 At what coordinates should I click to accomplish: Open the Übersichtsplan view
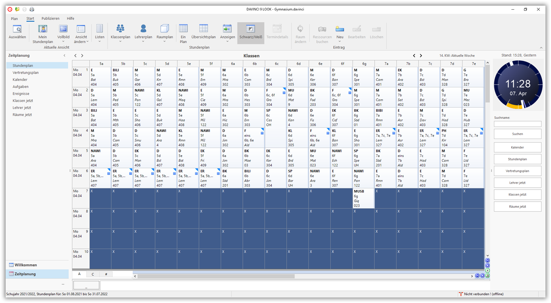click(203, 32)
